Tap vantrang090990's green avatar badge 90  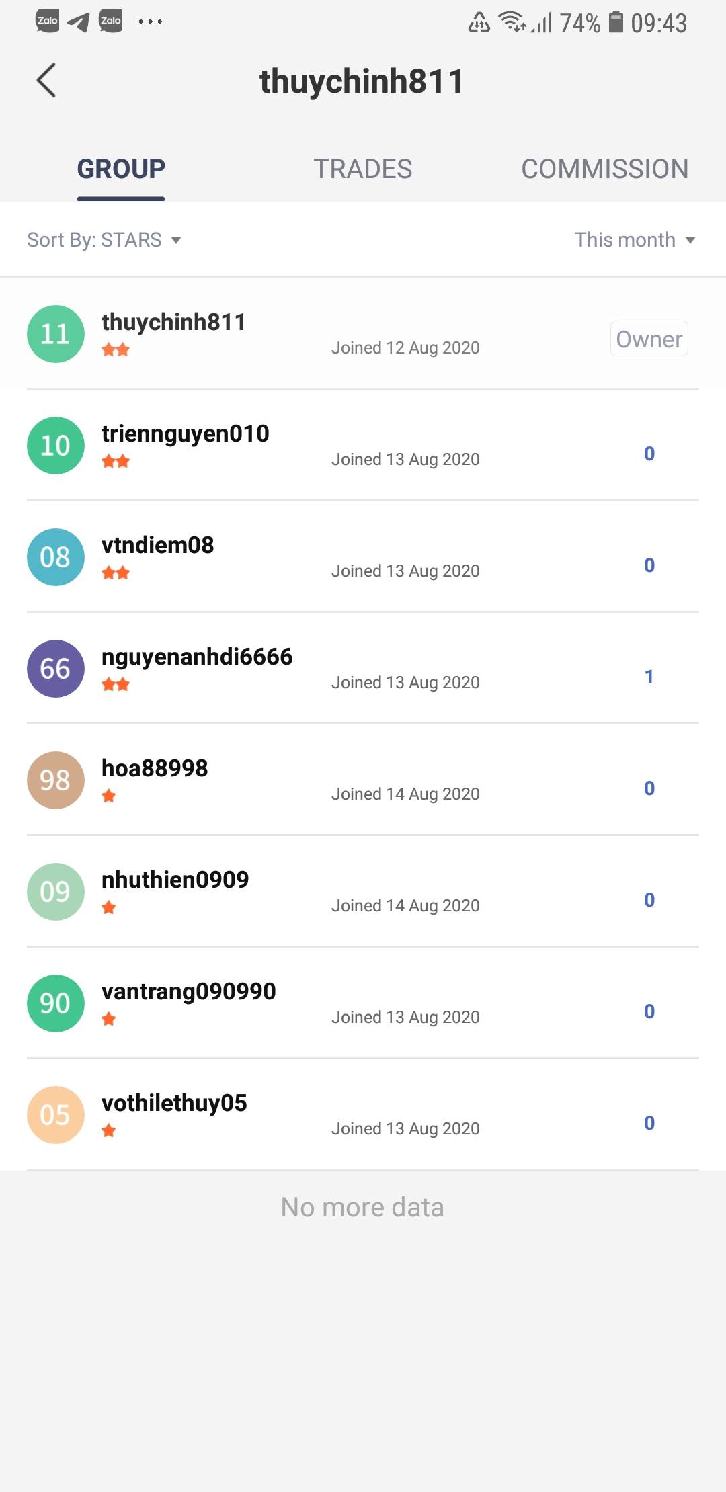point(55,1003)
